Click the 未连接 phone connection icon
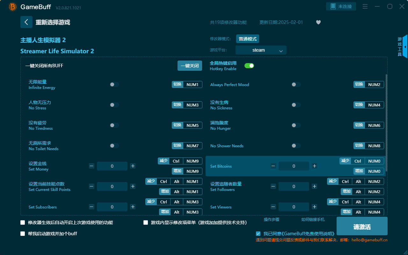 point(341,6)
